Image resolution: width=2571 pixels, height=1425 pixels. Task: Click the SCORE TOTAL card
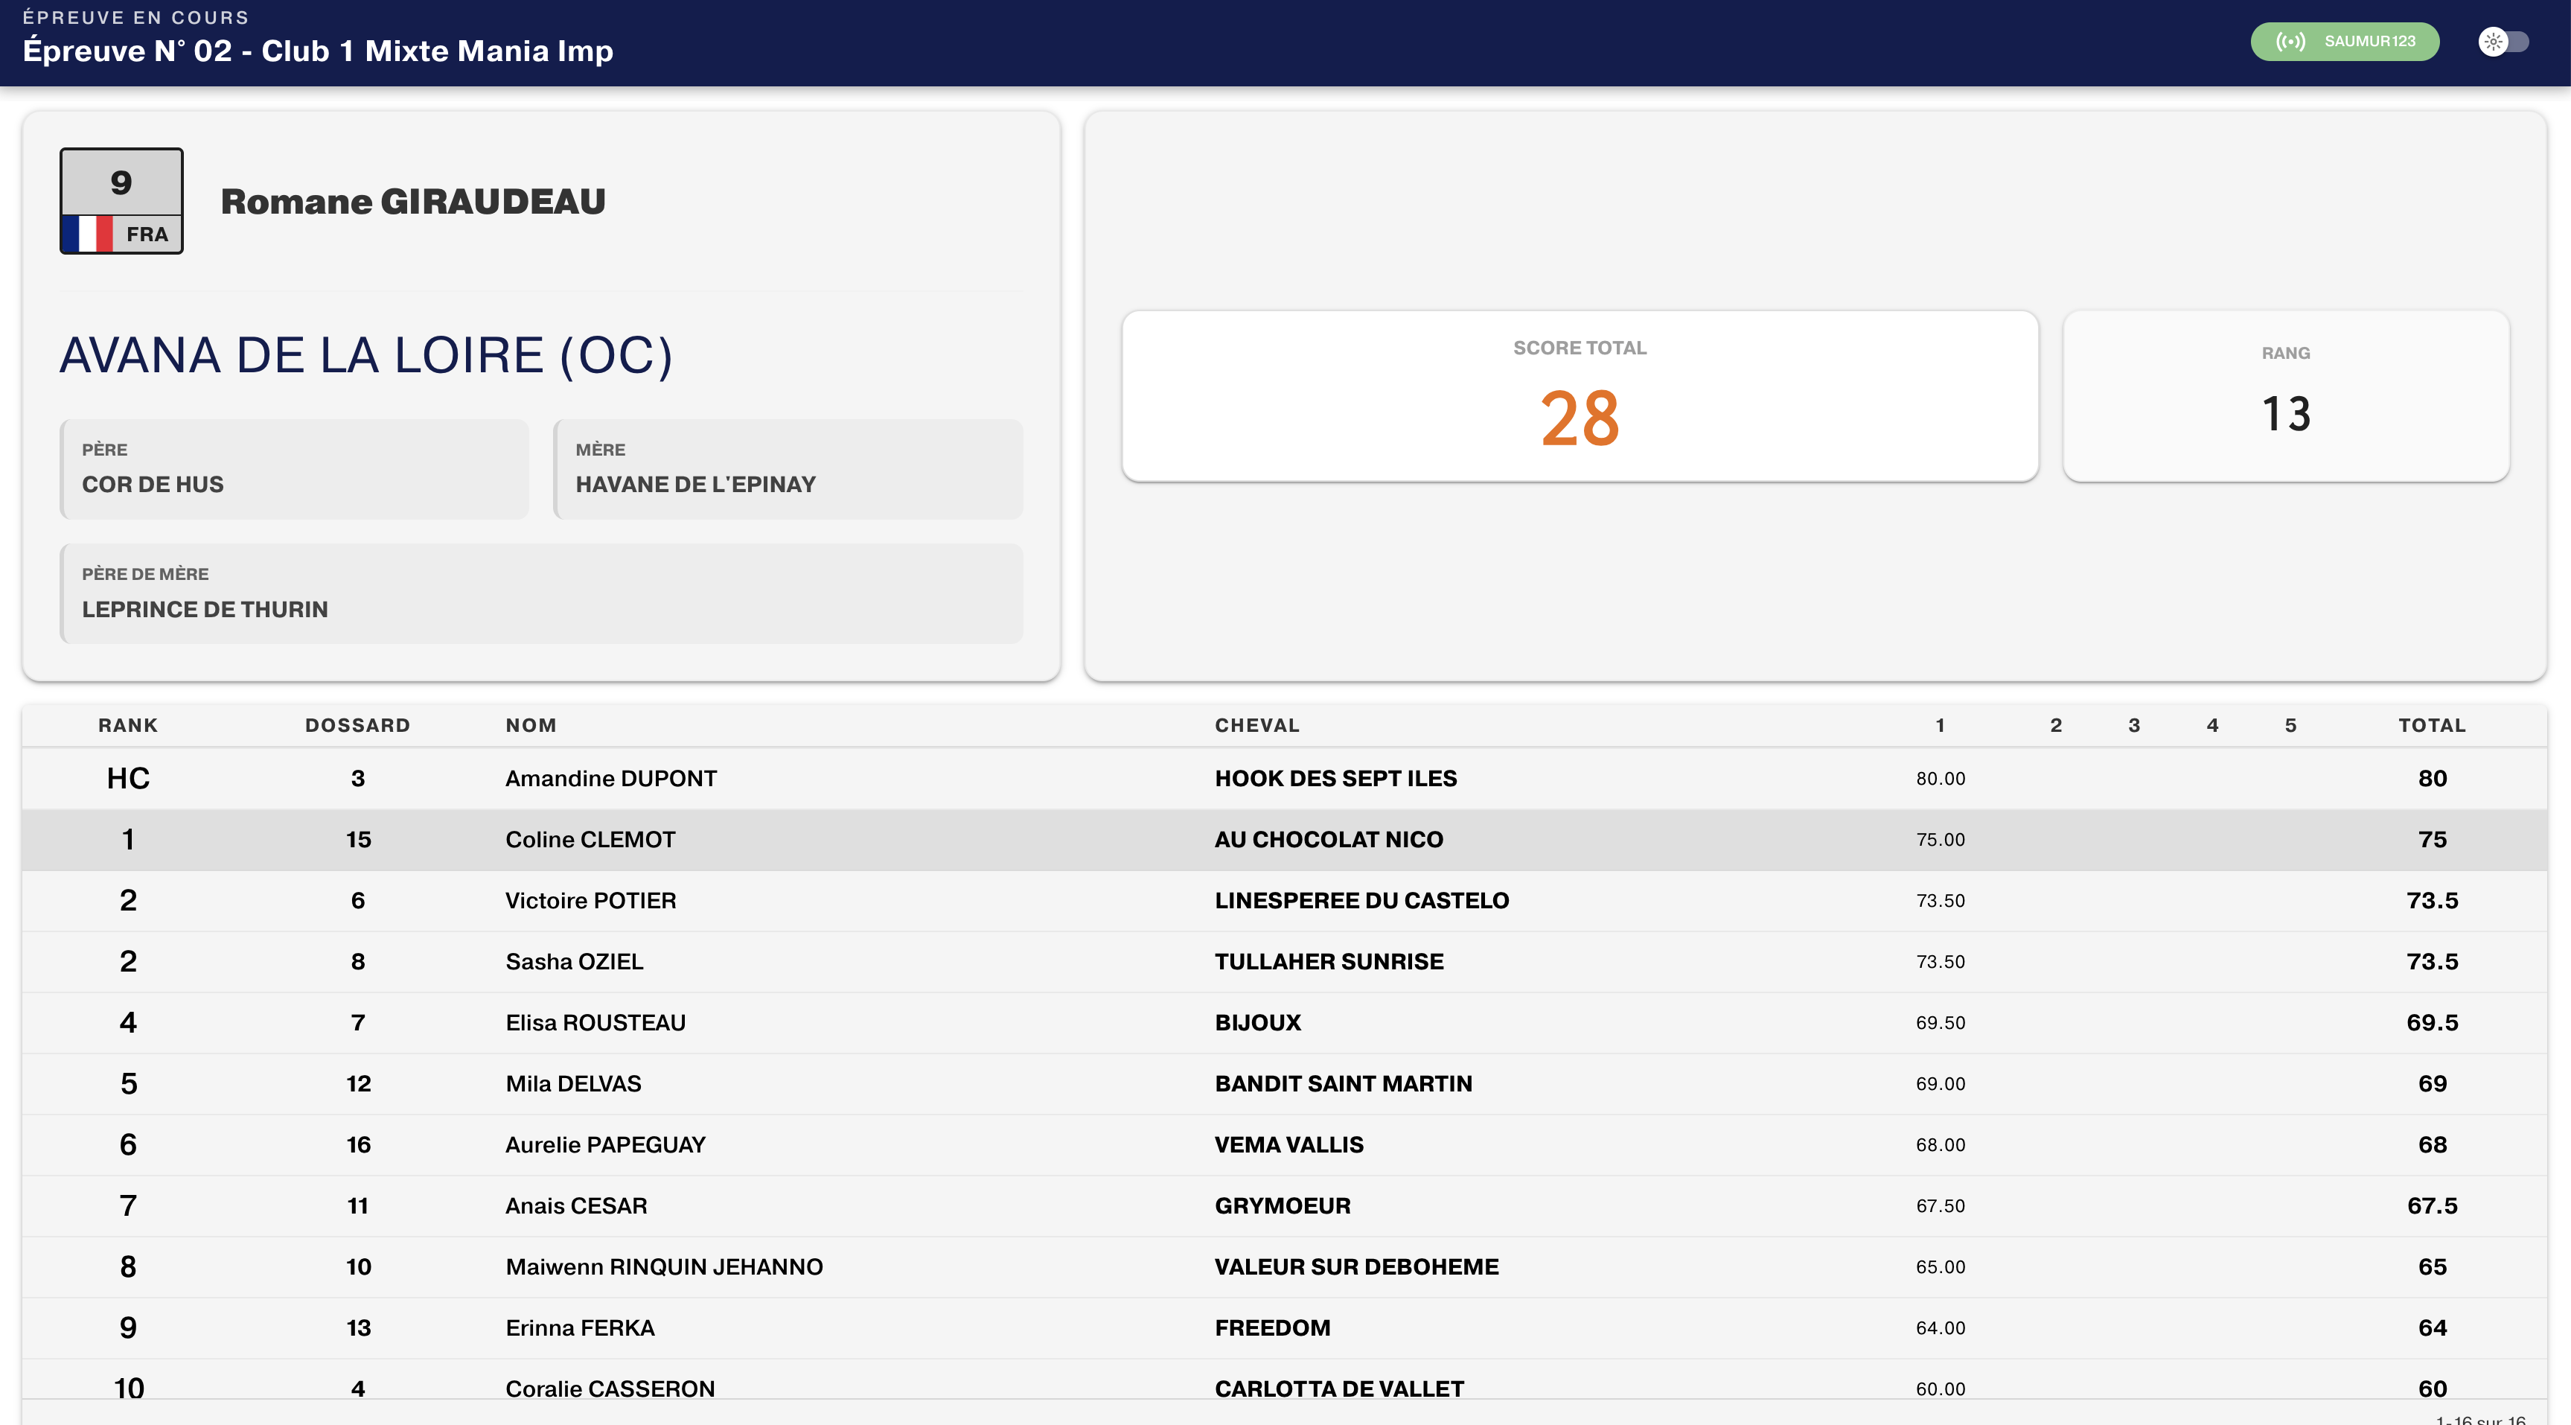(x=1579, y=396)
